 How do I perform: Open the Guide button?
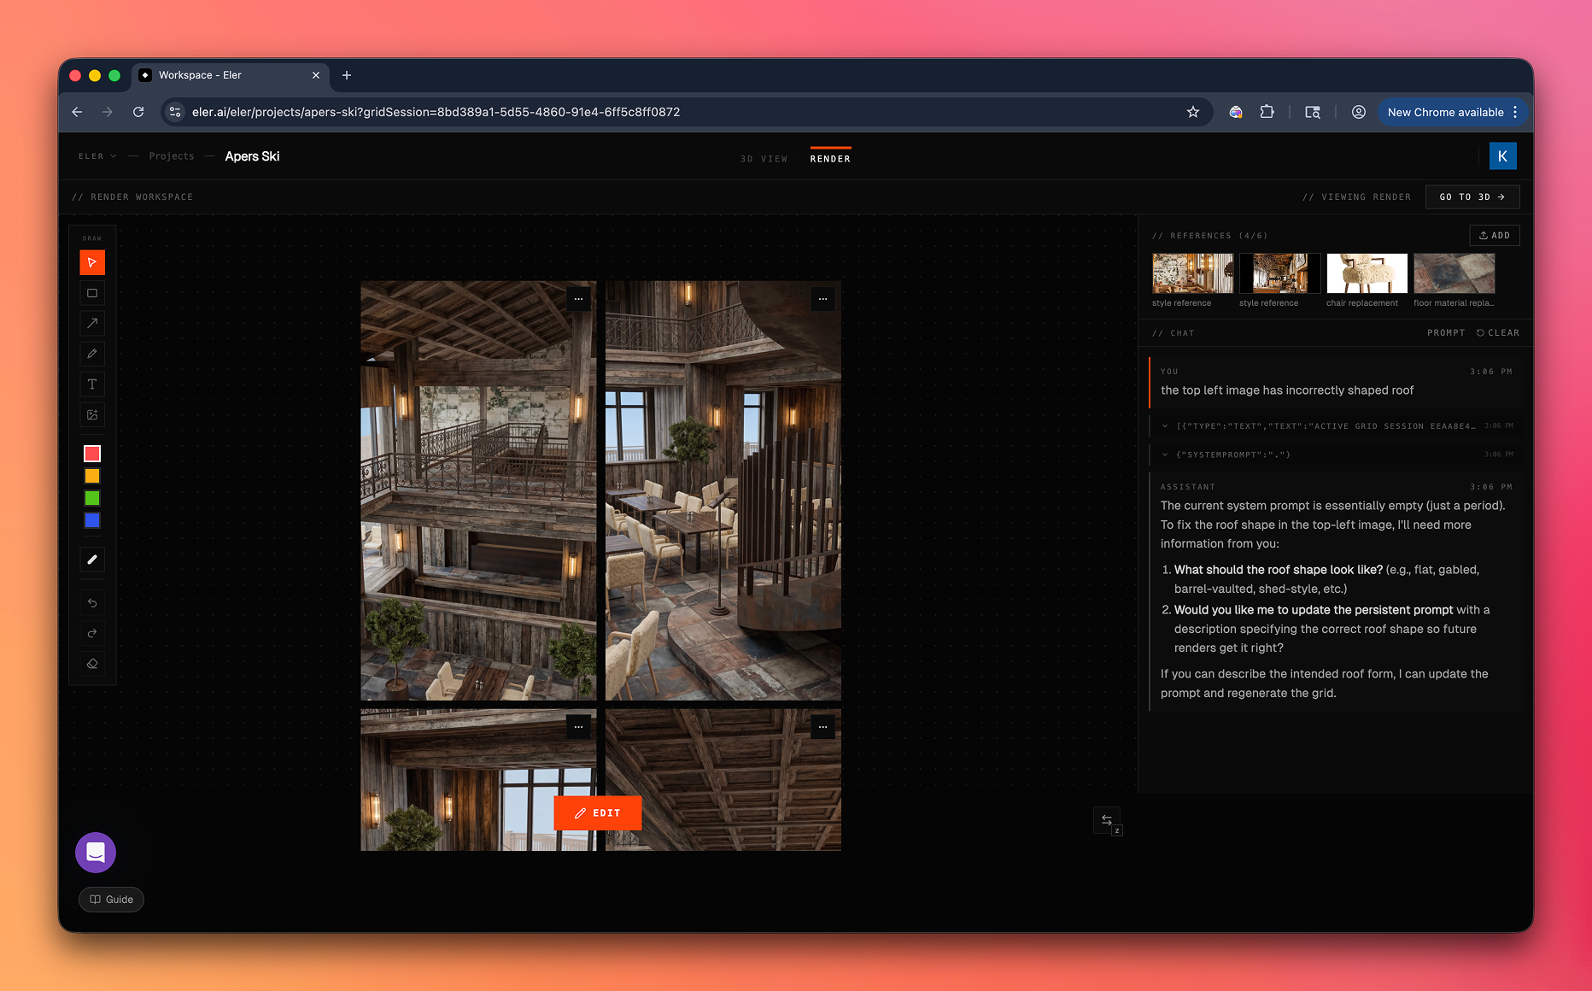[x=111, y=900]
